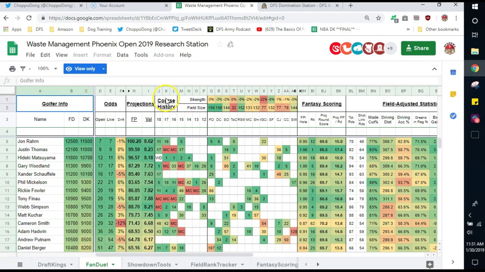Open the TweetDeck bookmark
The image size is (485, 272).
187,29
